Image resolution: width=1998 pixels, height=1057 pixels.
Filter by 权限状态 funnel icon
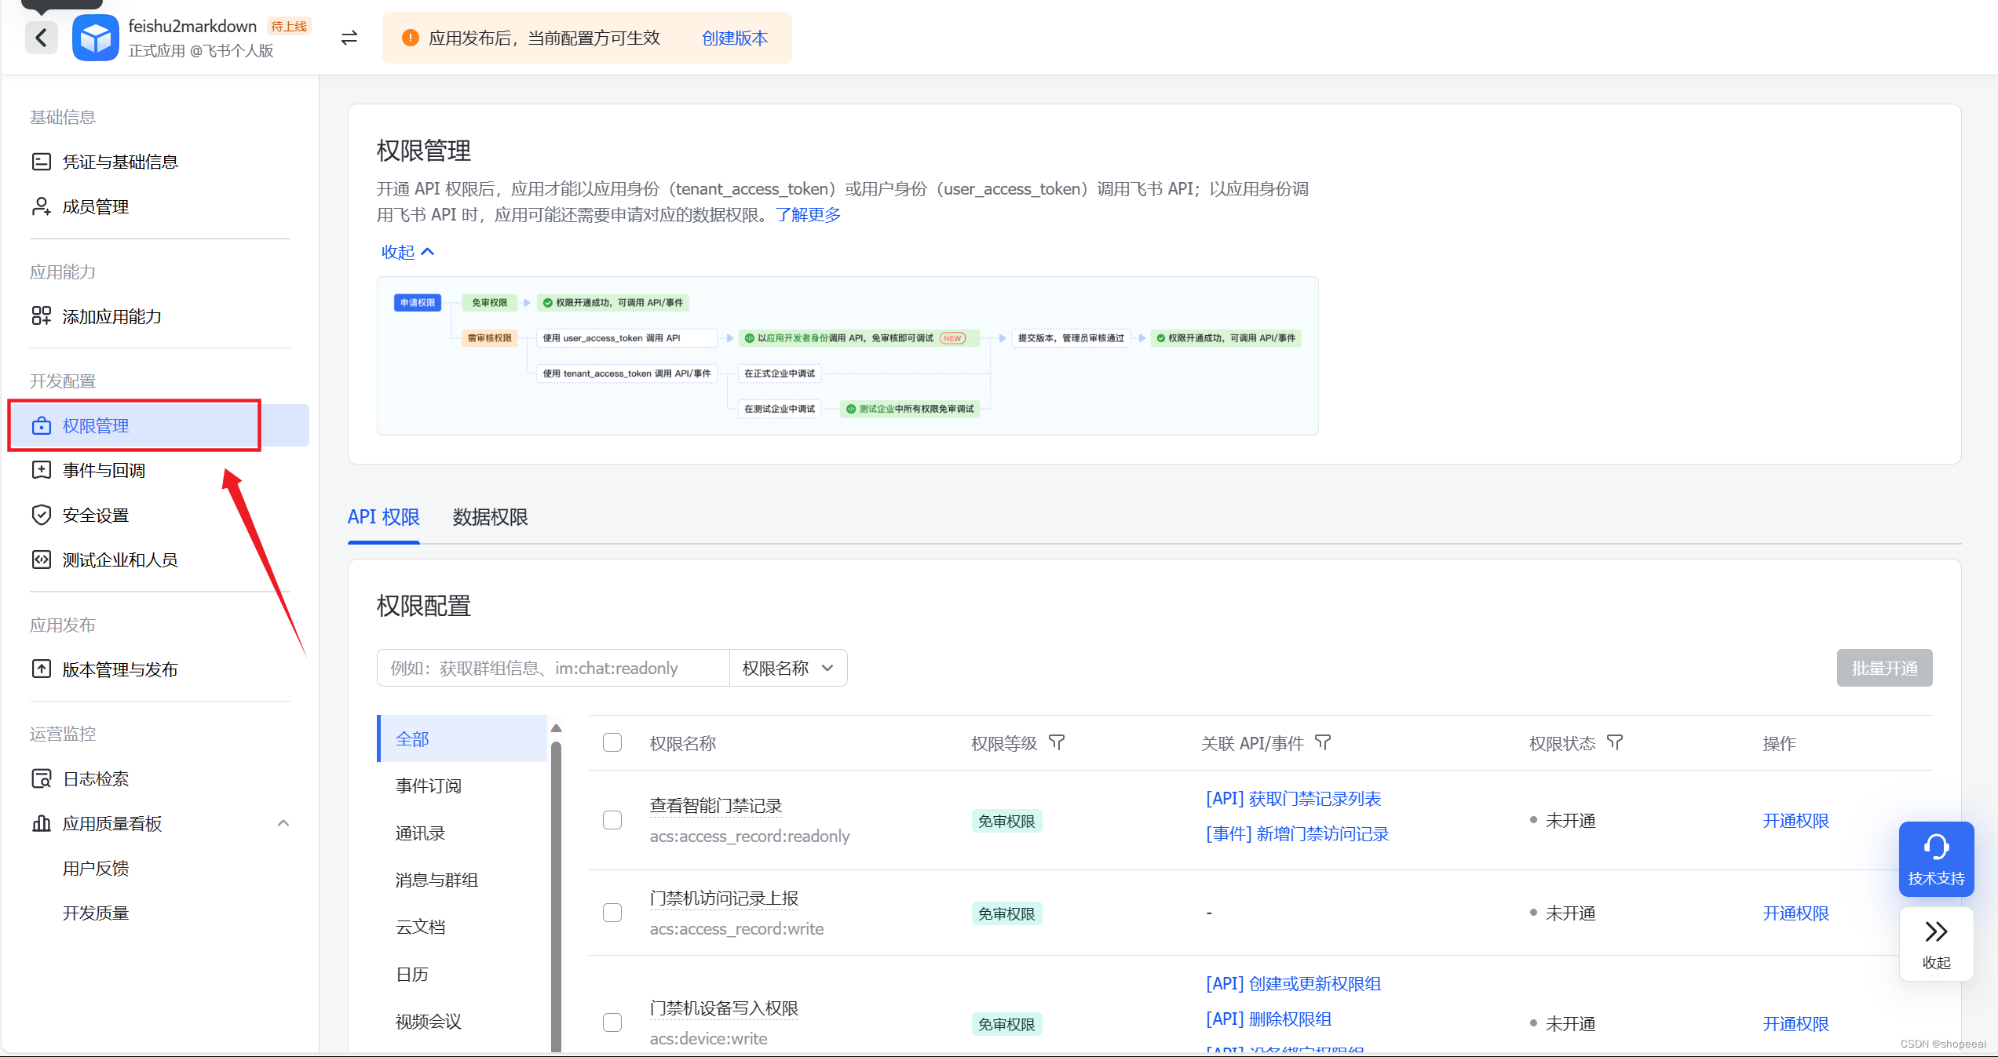[x=1614, y=742]
